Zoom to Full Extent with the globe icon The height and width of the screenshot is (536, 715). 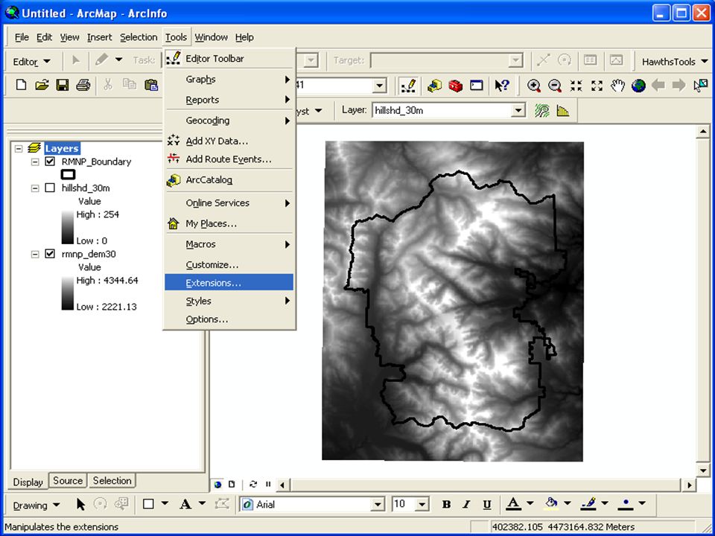[638, 86]
